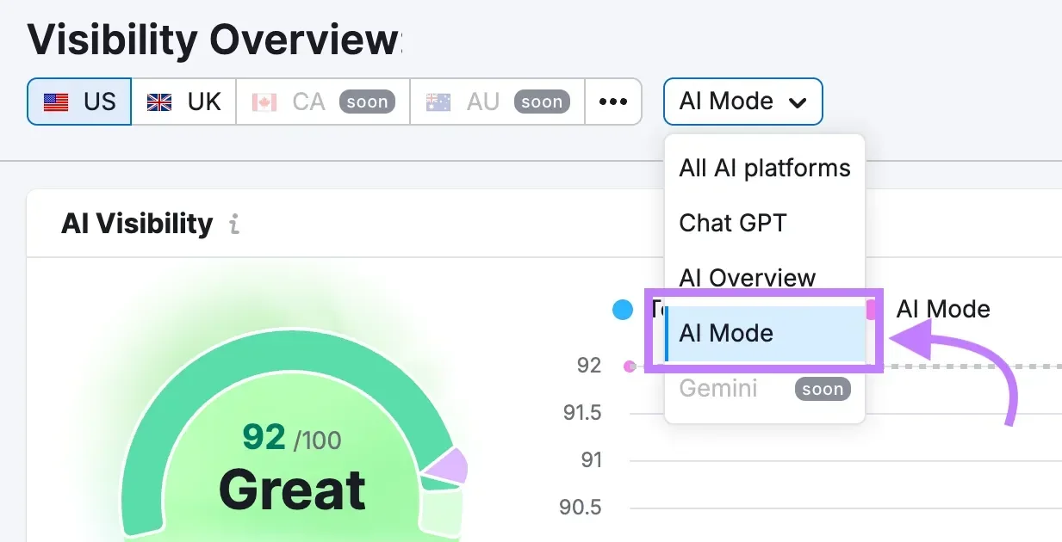Viewport: 1062px width, 542px height.
Task: Click the purple segment of the gauge
Action: click(x=449, y=467)
